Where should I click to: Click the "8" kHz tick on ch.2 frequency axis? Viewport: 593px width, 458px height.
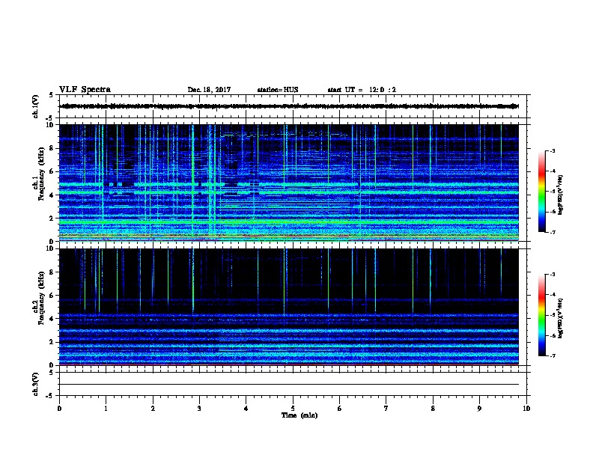point(52,272)
